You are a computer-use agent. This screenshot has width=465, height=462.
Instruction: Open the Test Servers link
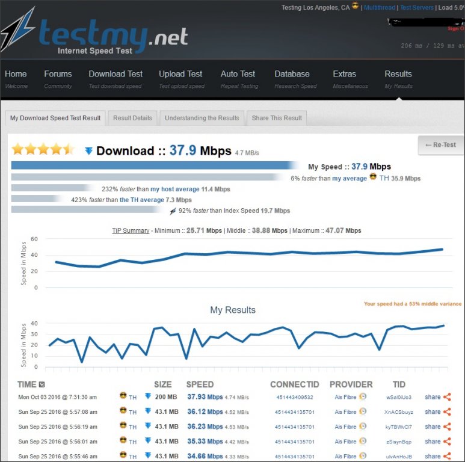click(x=416, y=8)
